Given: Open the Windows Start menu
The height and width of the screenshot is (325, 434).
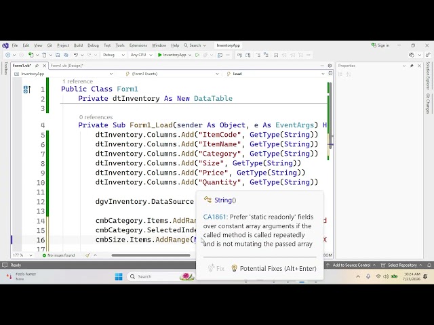Looking at the screenshot, I should coord(119,276).
